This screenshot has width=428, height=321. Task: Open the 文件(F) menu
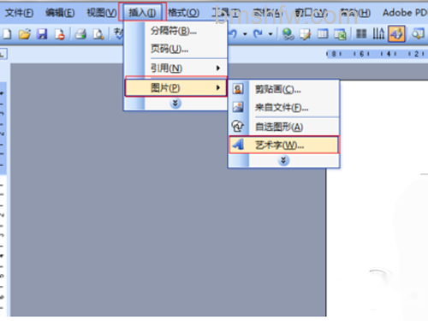point(19,13)
